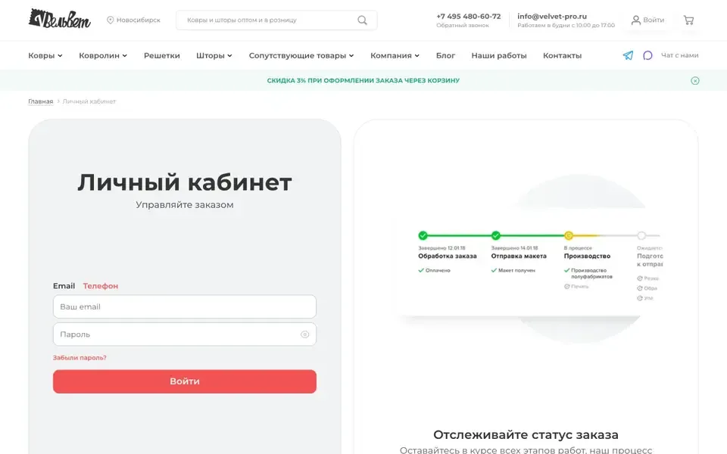727x454 pixels.
Task: Open the Решетки menu item
Action: [162, 55]
